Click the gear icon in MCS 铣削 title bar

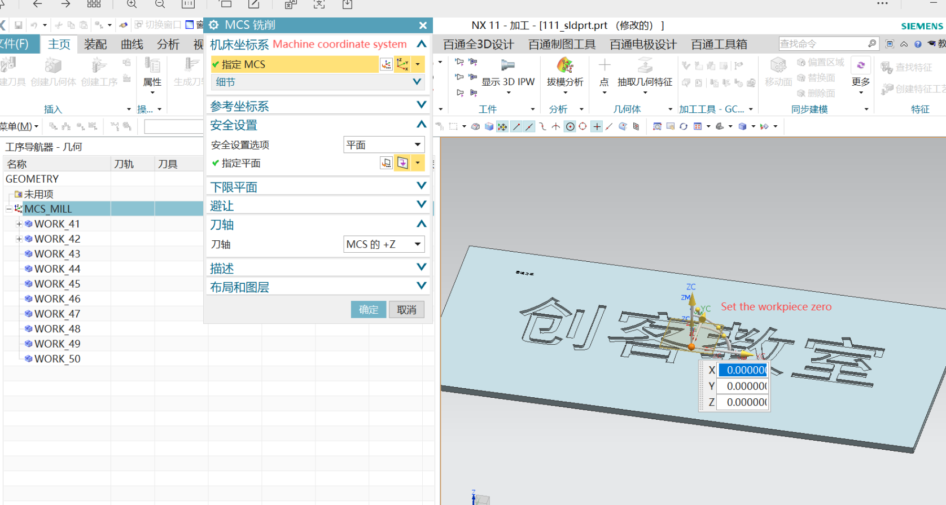click(x=214, y=25)
